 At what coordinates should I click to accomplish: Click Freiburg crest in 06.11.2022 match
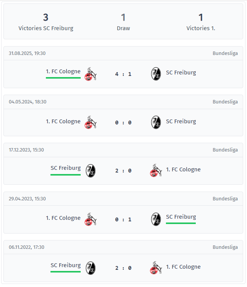pos(90,268)
